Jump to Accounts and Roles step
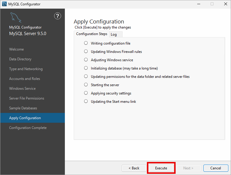 25,79
